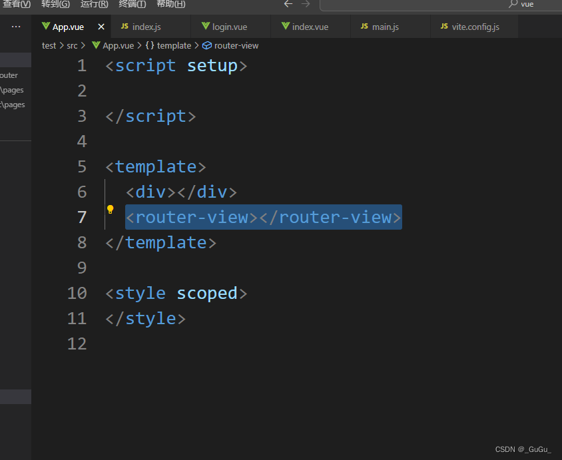Select the template breadcrumb segment

[174, 46]
